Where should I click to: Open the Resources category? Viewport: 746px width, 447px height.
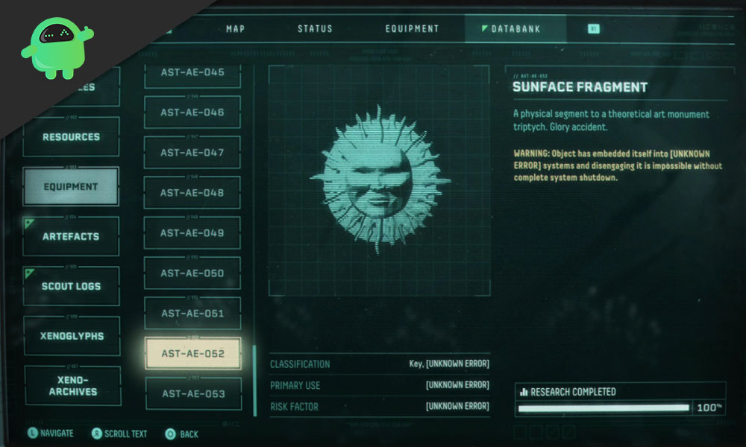coord(71,137)
